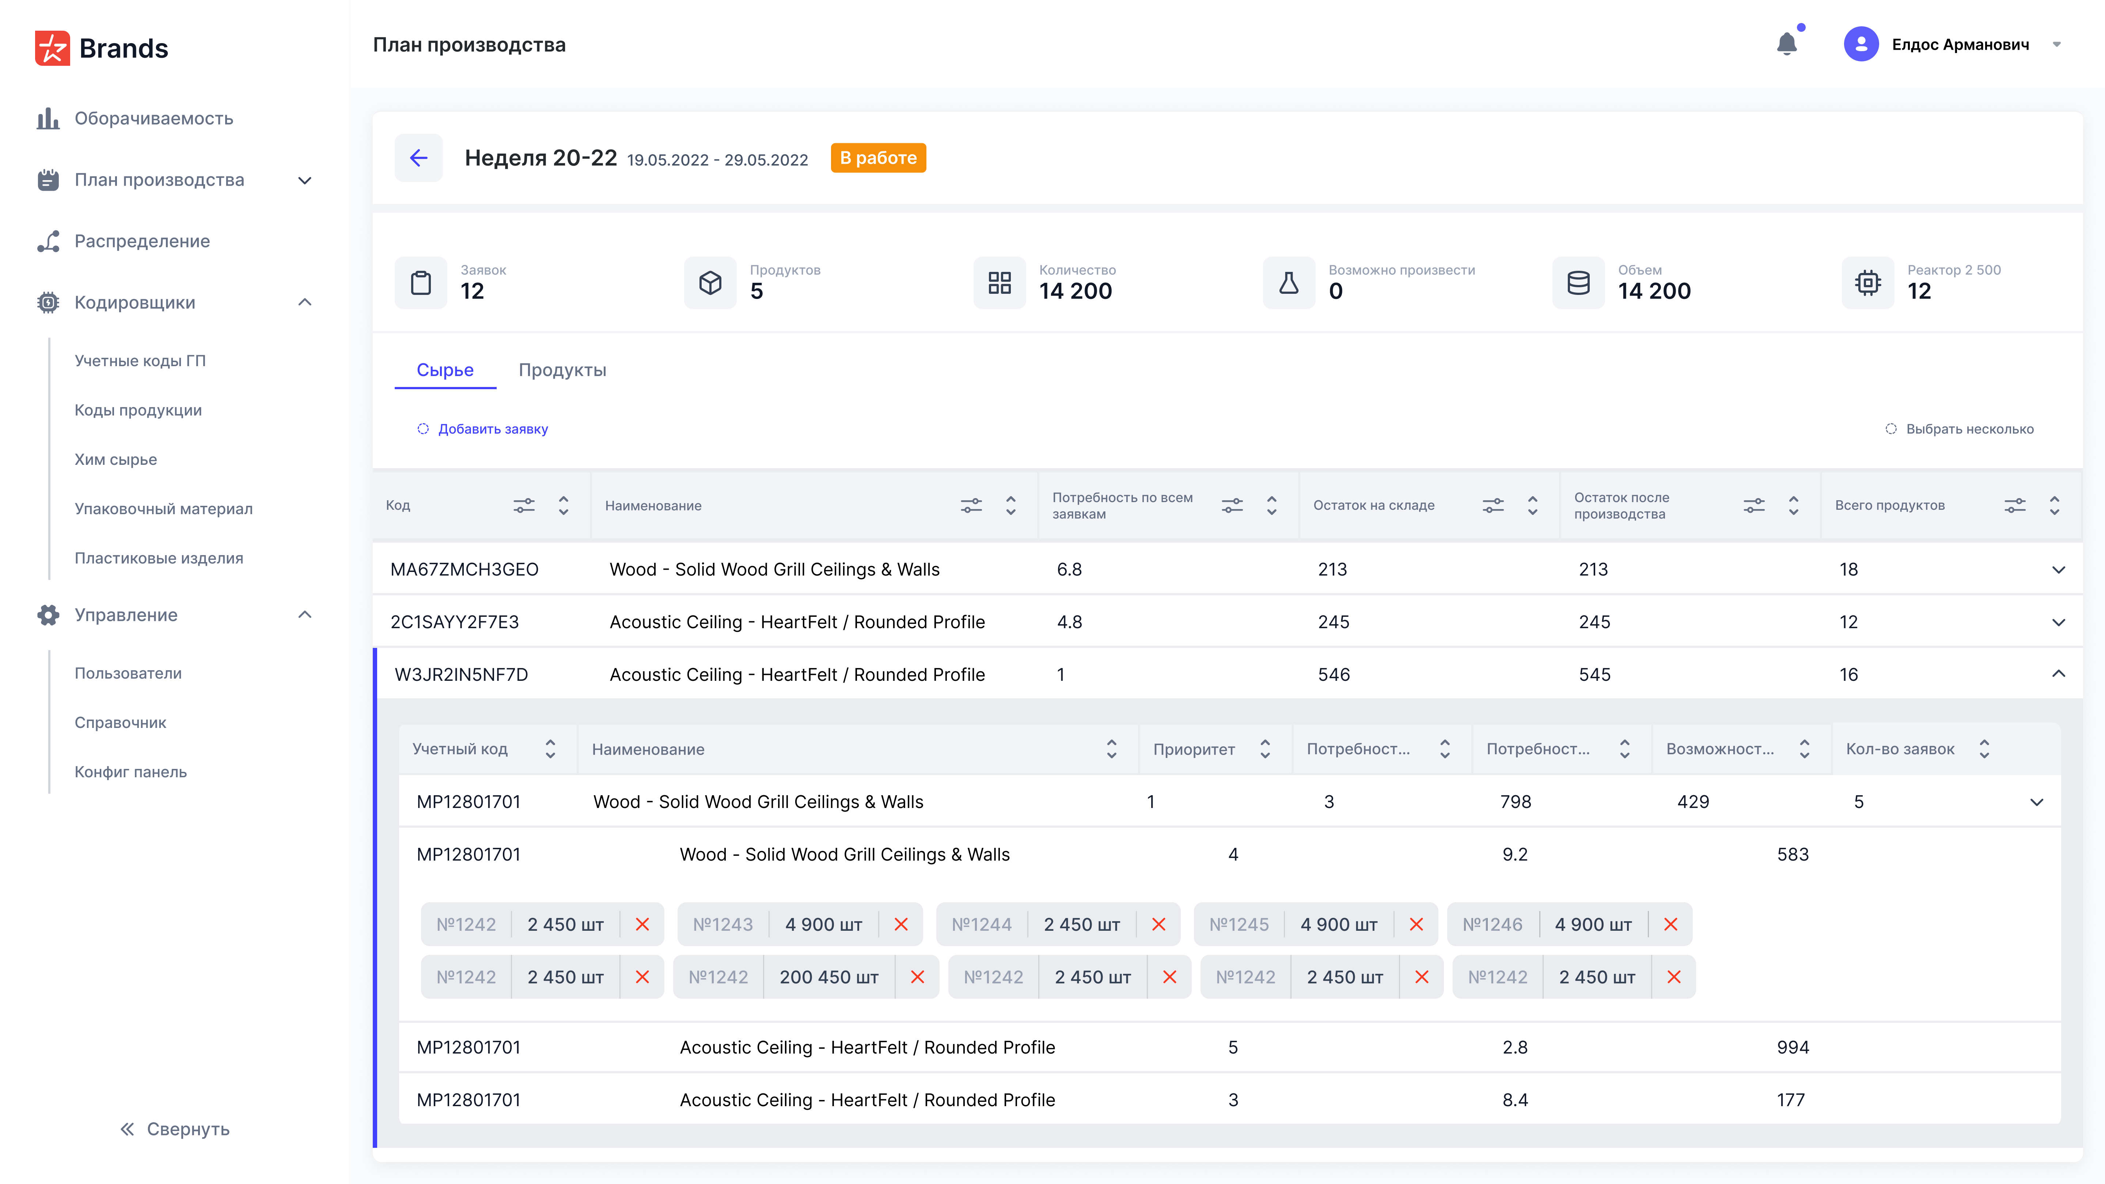Sort the Наименование column in main table

(x=1011, y=505)
